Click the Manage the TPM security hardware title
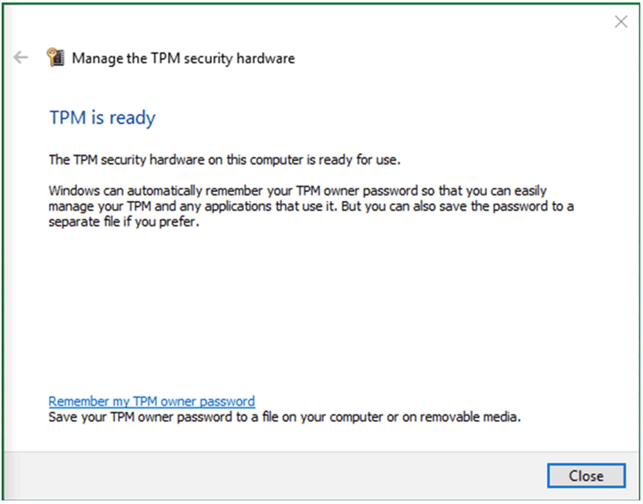The height and width of the screenshot is (504, 643). tap(183, 58)
